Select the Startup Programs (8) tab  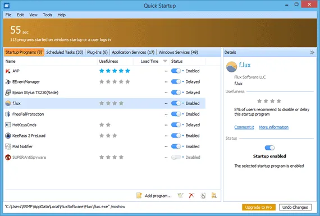[24, 52]
